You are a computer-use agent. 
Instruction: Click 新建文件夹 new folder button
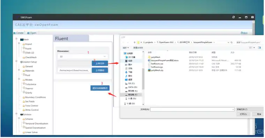point(138,48)
